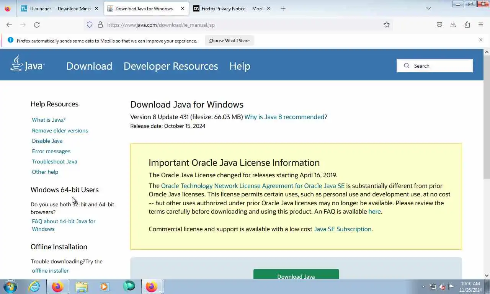490x294 pixels.
Task: View site security padlock info
Action: click(100, 25)
